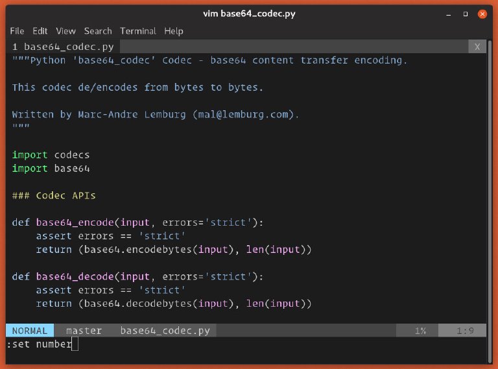Open the Search menu
498x369 pixels.
click(x=98, y=30)
